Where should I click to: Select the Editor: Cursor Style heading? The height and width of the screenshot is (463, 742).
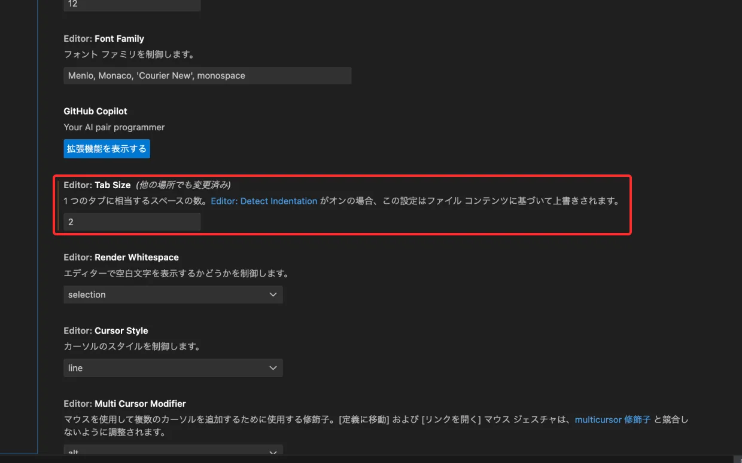point(105,331)
